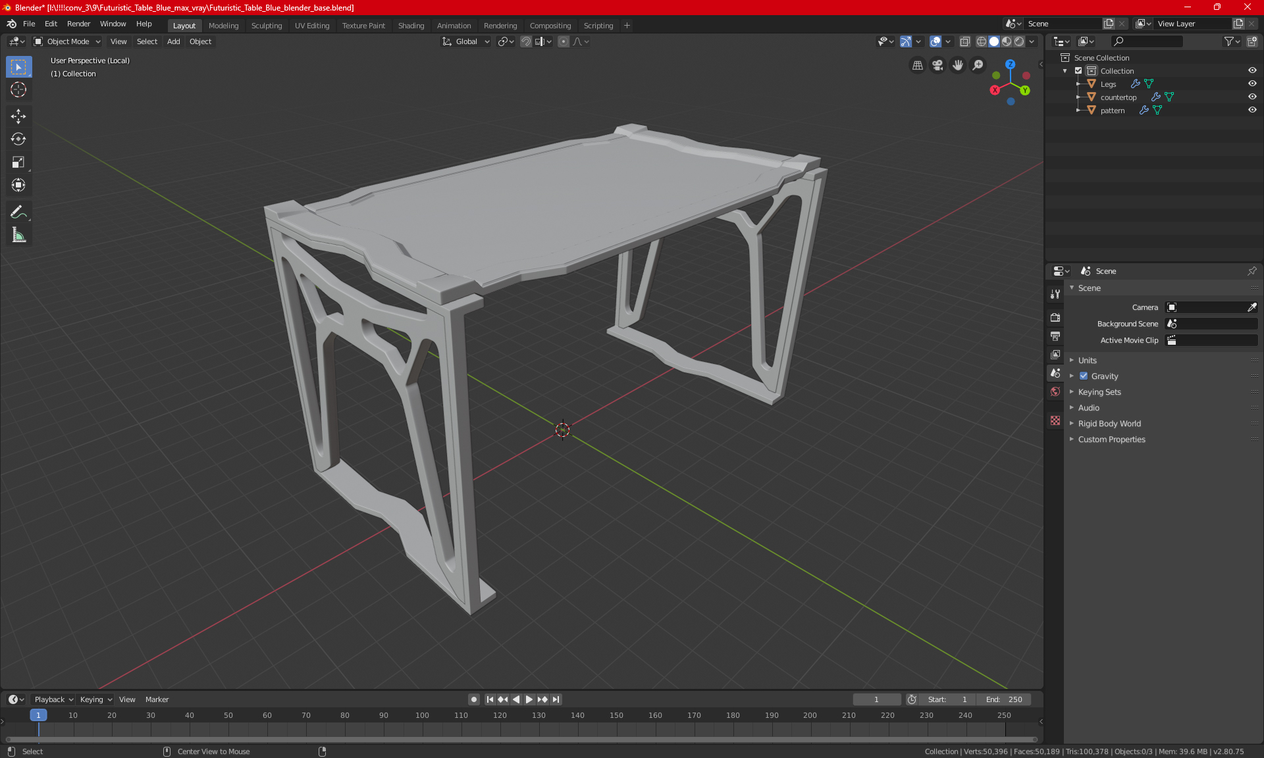Switch to the Shading workspace tab
Viewport: 1264px width, 758px height.
coord(411,26)
